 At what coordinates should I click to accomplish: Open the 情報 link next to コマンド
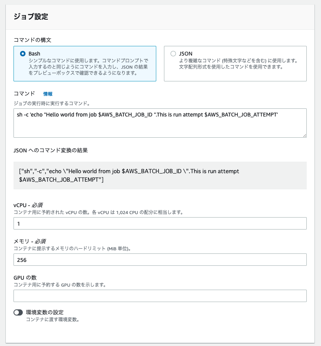48,94
